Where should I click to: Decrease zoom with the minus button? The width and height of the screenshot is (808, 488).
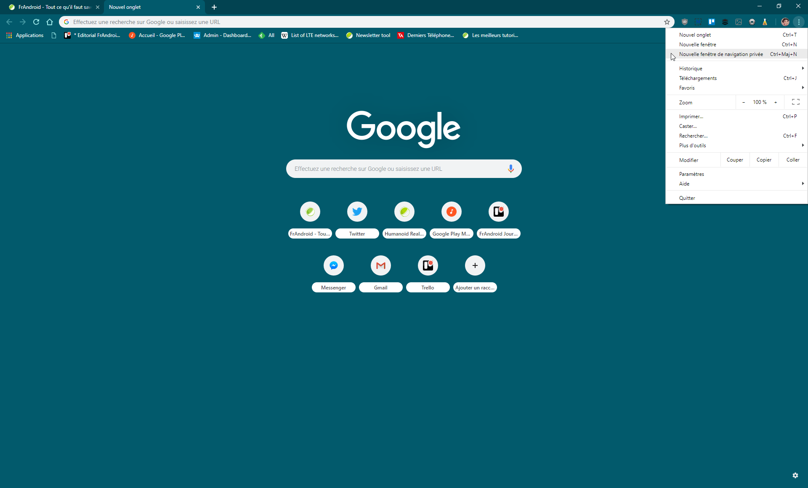744,102
